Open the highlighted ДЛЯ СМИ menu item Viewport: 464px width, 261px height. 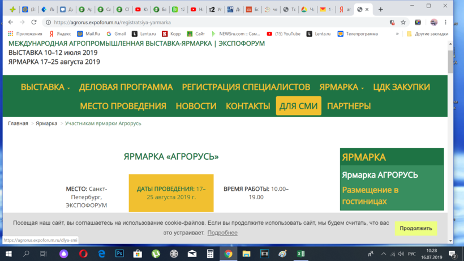tap(299, 106)
